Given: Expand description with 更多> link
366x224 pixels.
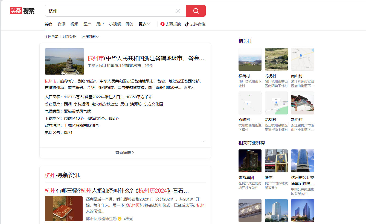Looking at the screenshot, I should [188, 88].
